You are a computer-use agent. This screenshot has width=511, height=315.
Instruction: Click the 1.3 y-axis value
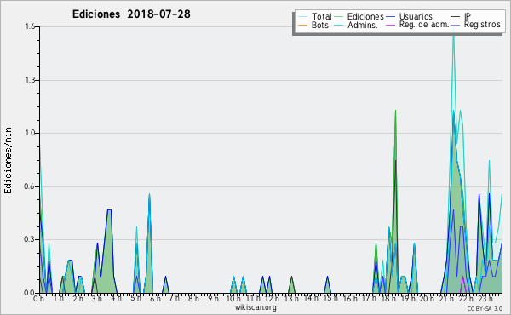click(x=30, y=80)
